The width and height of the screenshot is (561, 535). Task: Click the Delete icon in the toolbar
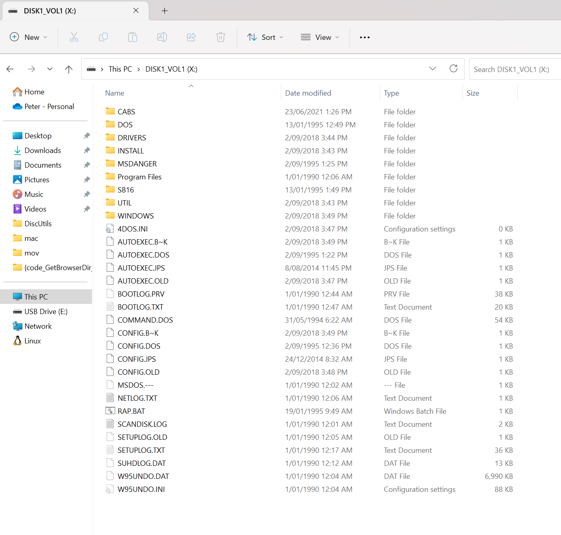pos(221,37)
